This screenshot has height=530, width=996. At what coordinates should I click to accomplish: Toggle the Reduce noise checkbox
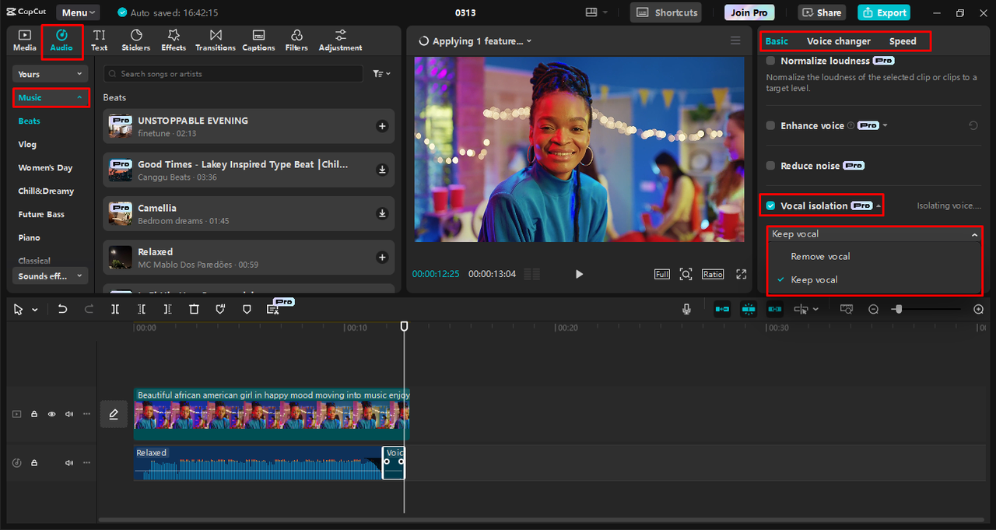click(770, 165)
